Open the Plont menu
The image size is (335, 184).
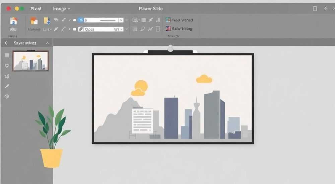tap(36, 9)
